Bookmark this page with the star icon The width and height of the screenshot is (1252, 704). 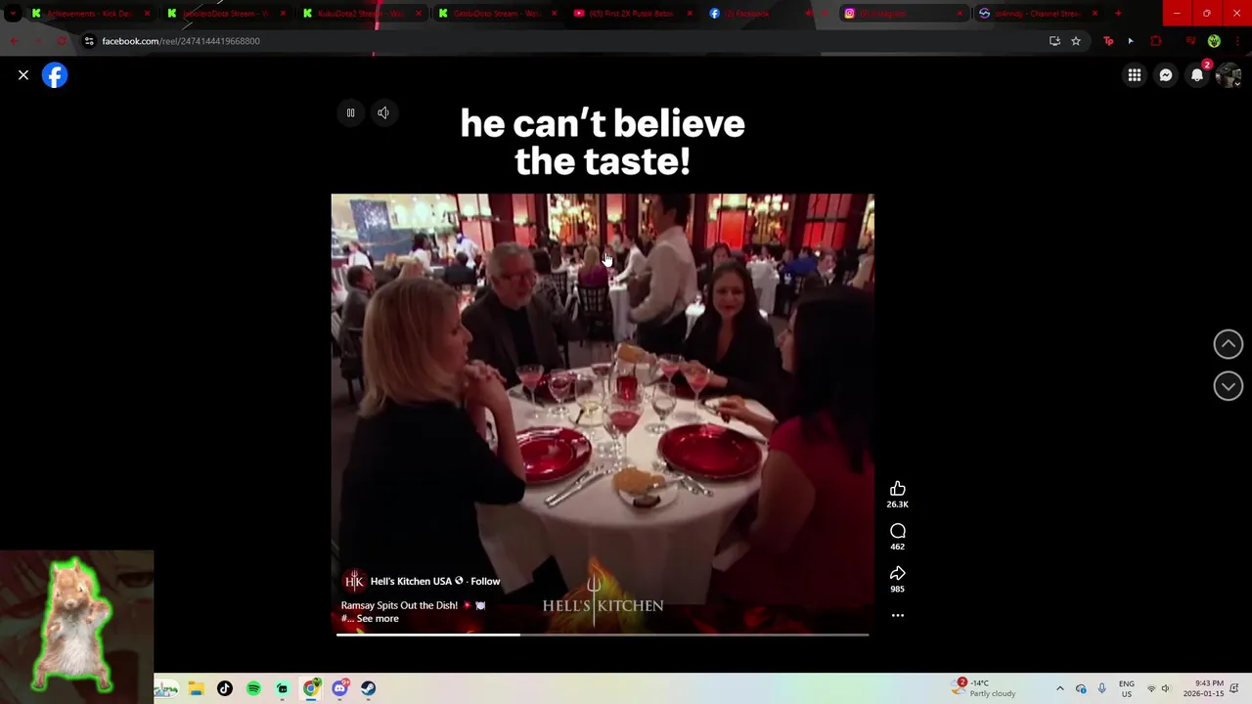pyautogui.click(x=1076, y=41)
